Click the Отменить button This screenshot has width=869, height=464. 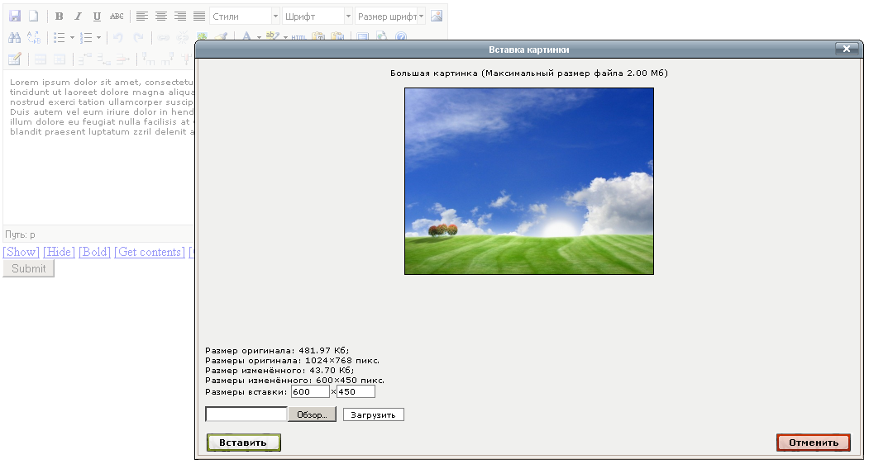[x=813, y=443]
